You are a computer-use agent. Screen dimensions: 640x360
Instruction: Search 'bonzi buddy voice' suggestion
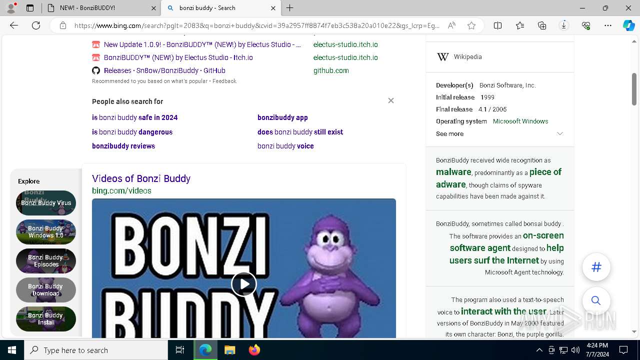285,146
